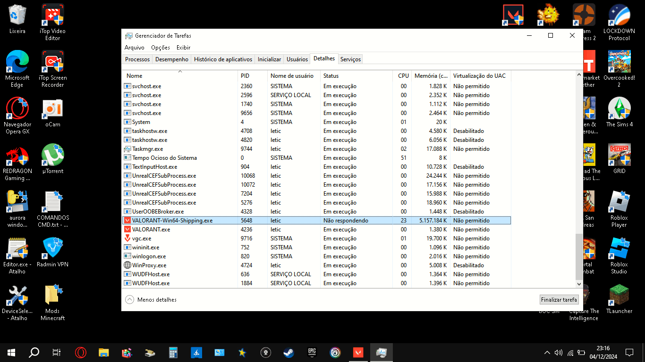The width and height of the screenshot is (645, 362).
Task: Sort by the CPU column header
Action: (x=402, y=75)
